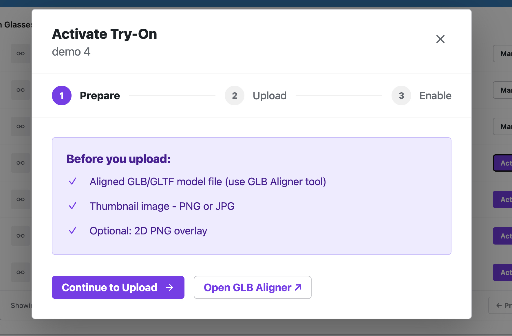Click the outlined Activate button behind the dialog
Screen dimensions: 512x336
coord(502,163)
